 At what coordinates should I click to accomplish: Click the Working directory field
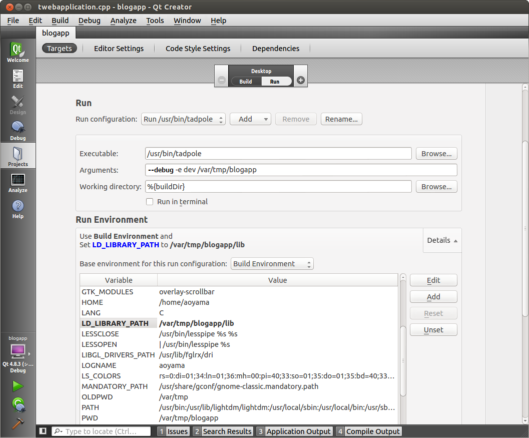pyautogui.click(x=278, y=187)
